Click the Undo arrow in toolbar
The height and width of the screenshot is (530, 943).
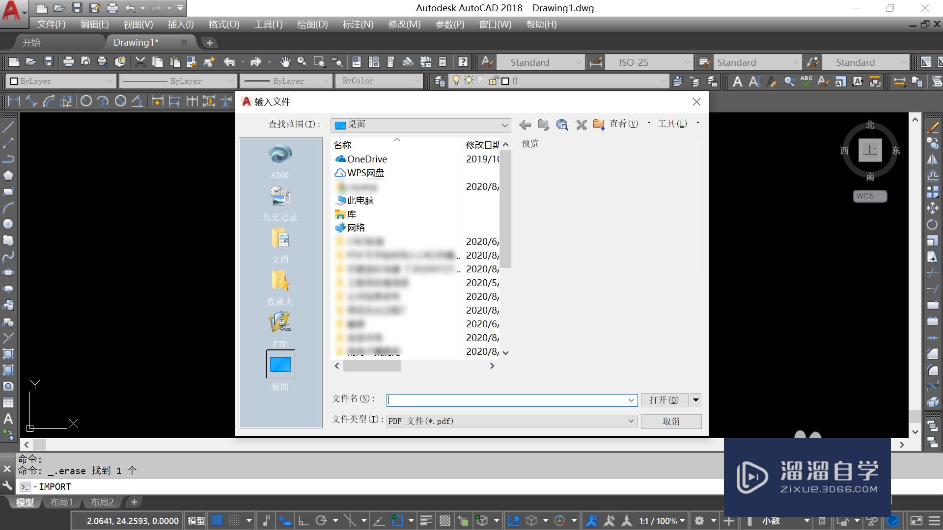coord(229,62)
